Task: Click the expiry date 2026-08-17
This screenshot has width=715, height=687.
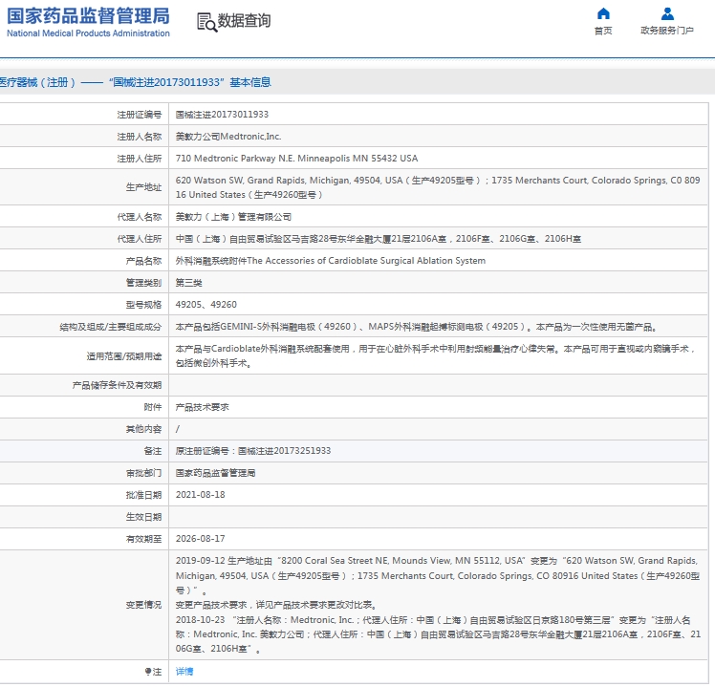Action: (x=200, y=538)
